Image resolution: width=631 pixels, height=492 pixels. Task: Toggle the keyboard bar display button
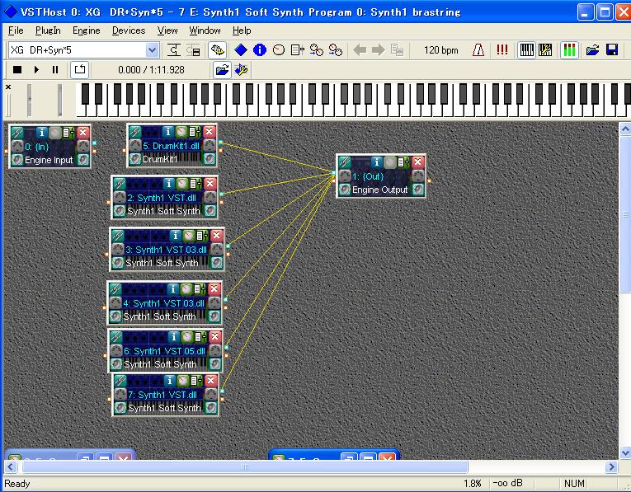click(x=526, y=50)
